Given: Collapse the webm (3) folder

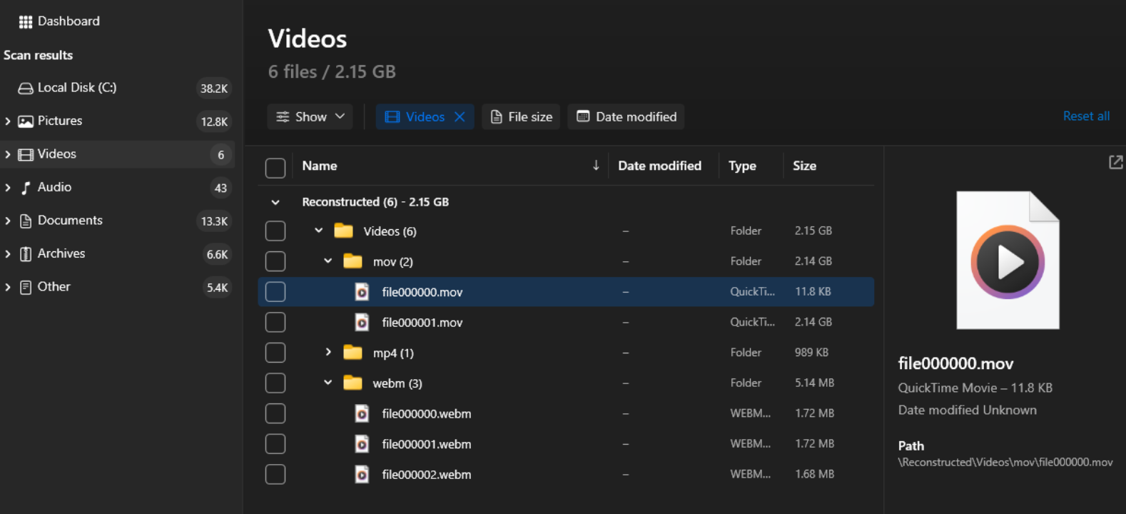Looking at the screenshot, I should tap(328, 383).
